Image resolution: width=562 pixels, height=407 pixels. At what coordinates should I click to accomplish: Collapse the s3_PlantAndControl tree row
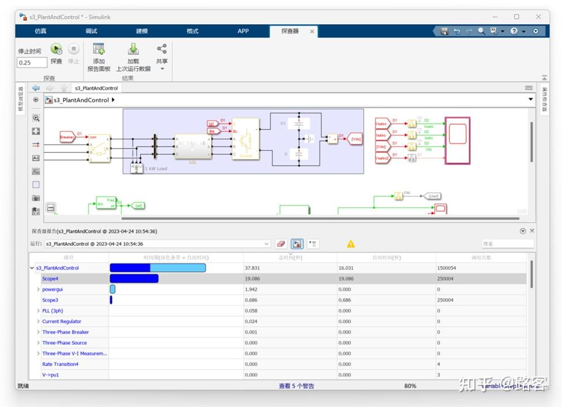(x=32, y=268)
